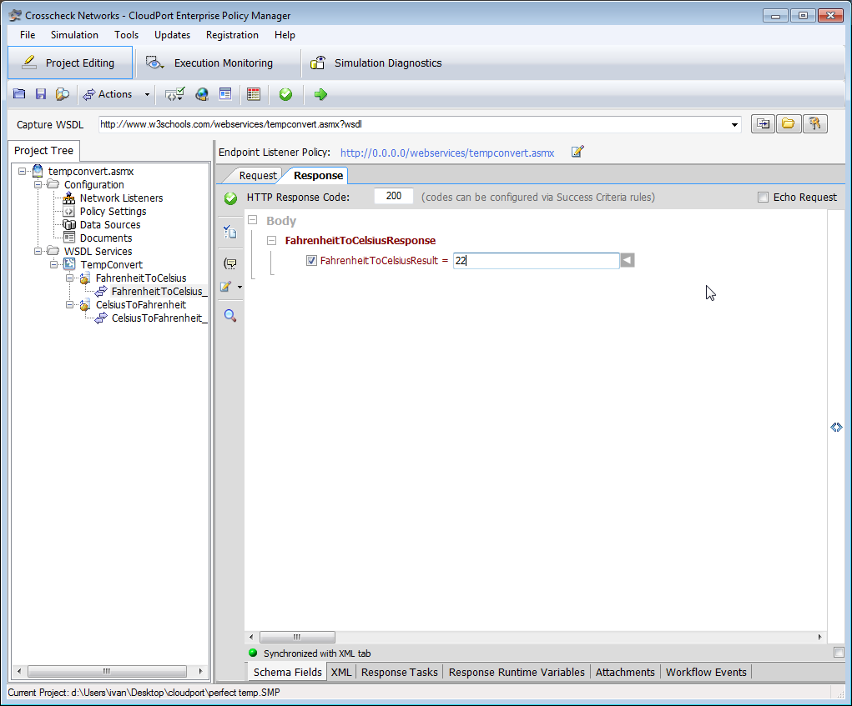Collapse the tempconvert.asmx tree root

click(23, 172)
